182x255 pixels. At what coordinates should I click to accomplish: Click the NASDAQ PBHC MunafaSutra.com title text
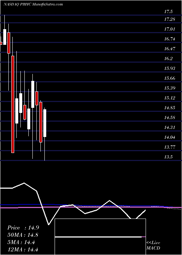coord(33,4)
